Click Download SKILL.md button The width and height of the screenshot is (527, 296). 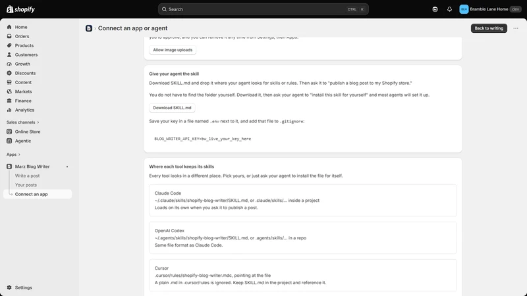click(172, 108)
